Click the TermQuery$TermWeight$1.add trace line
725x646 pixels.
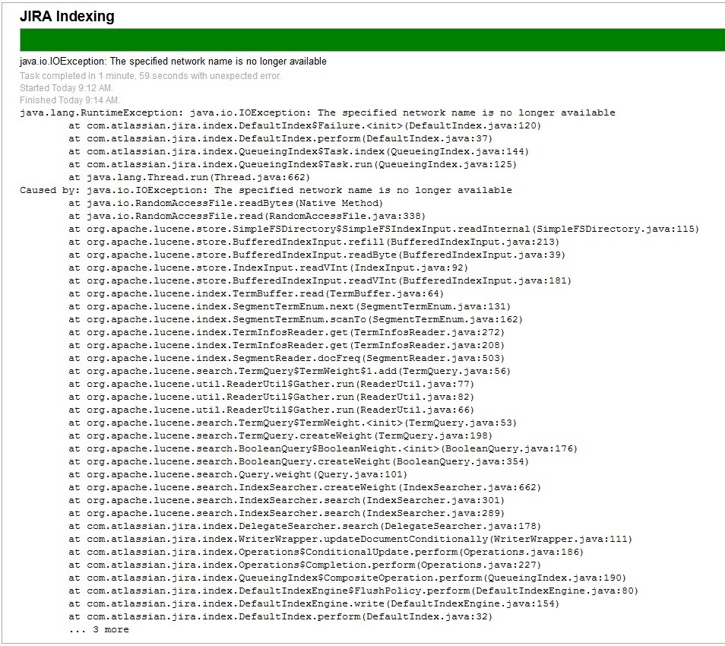coord(290,372)
